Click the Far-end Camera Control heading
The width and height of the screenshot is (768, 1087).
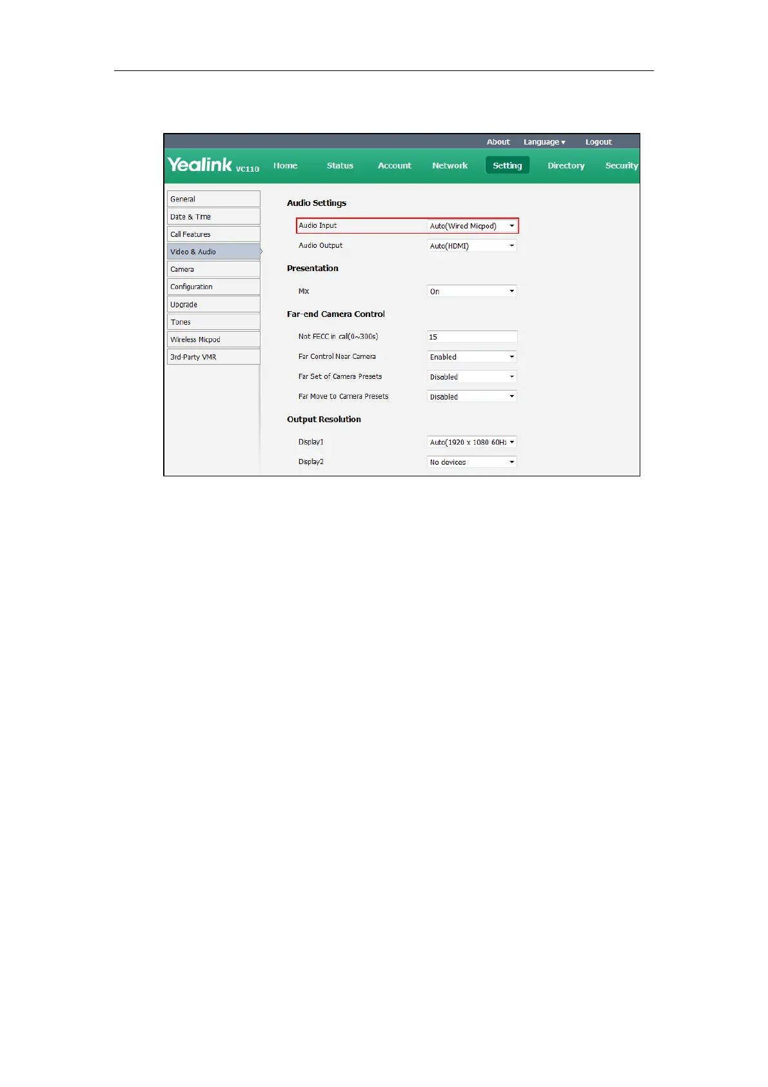click(x=336, y=314)
